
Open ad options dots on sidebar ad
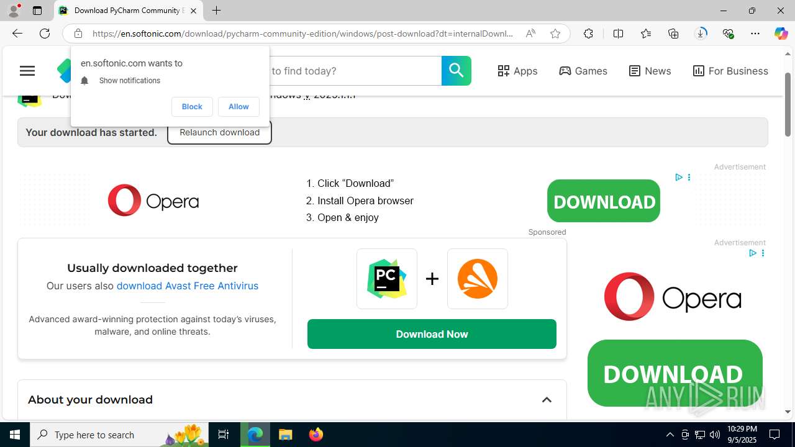coord(763,253)
